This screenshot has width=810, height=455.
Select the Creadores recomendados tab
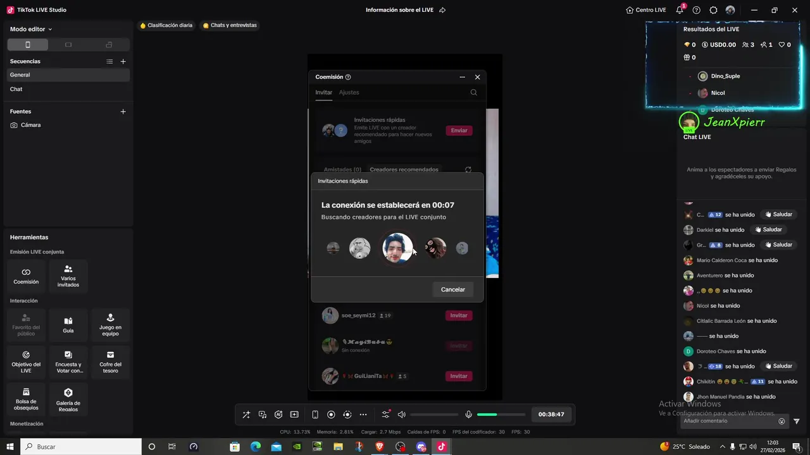tap(404, 169)
